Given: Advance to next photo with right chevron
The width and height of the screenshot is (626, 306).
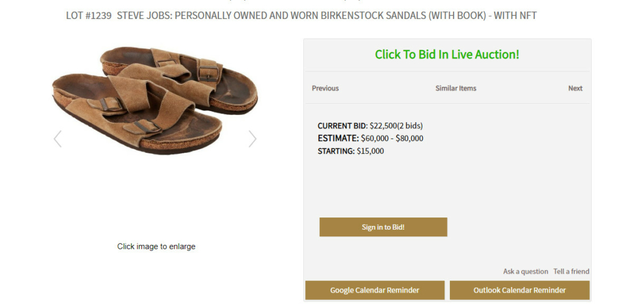Looking at the screenshot, I should pyautogui.click(x=252, y=139).
